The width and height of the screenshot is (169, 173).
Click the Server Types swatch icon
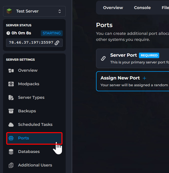click(11, 98)
